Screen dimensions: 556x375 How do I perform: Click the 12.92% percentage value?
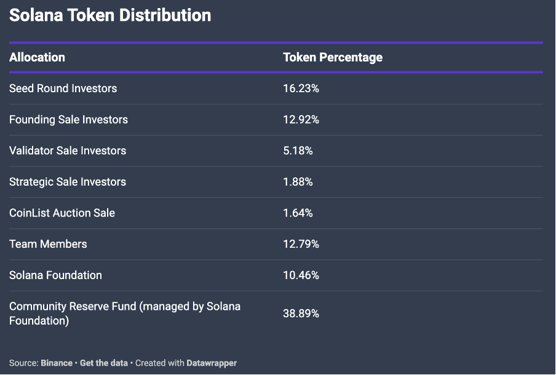(x=301, y=120)
